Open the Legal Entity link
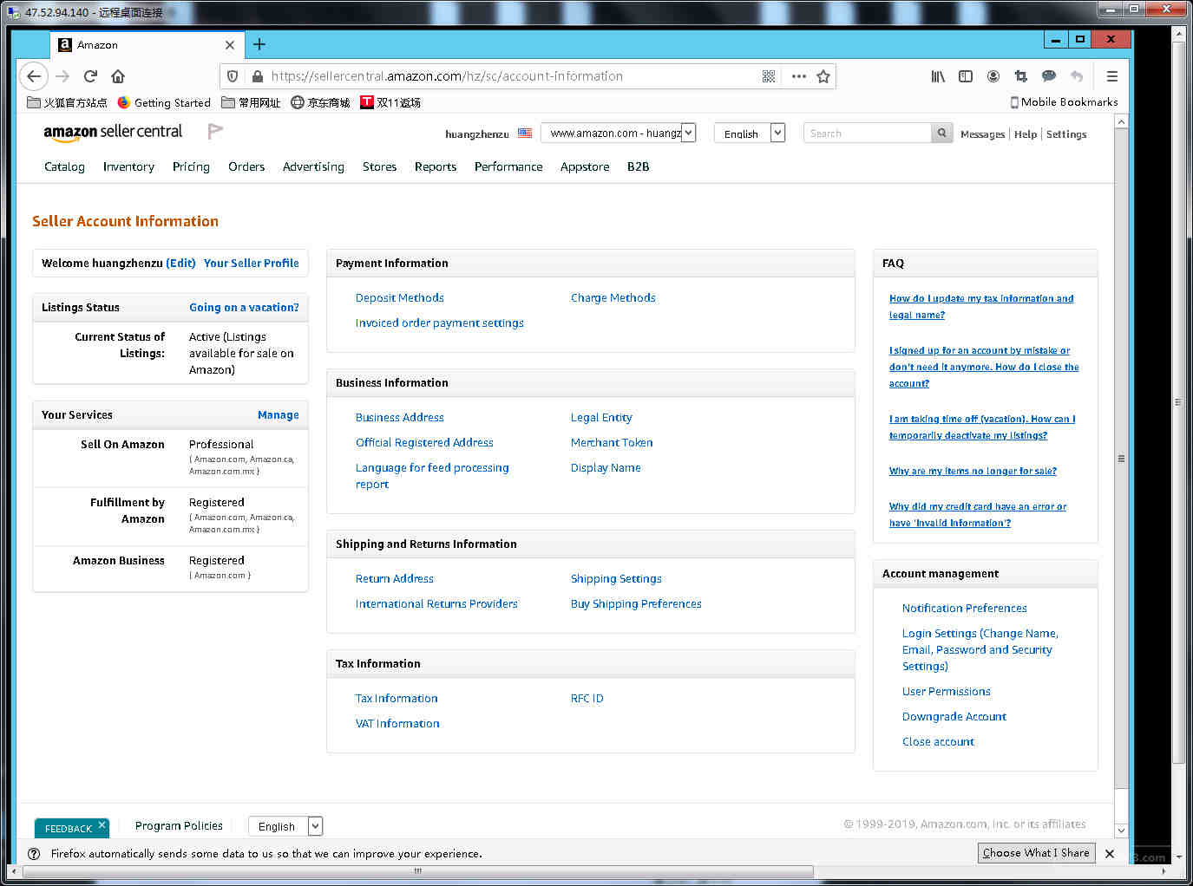Viewport: 1193px width, 886px height. pyautogui.click(x=601, y=417)
